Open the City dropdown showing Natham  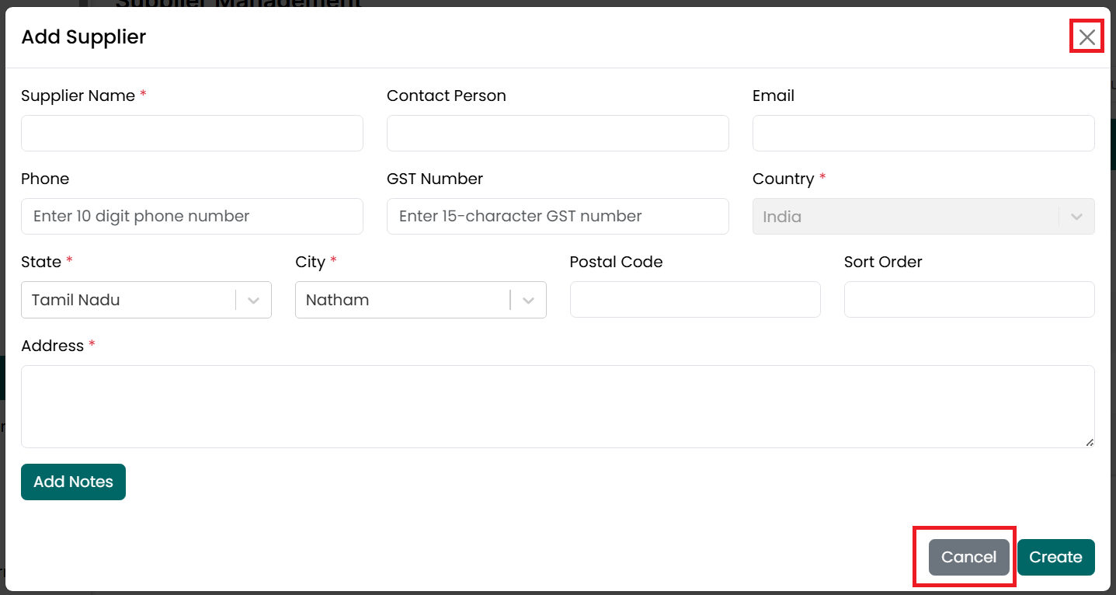[420, 300]
